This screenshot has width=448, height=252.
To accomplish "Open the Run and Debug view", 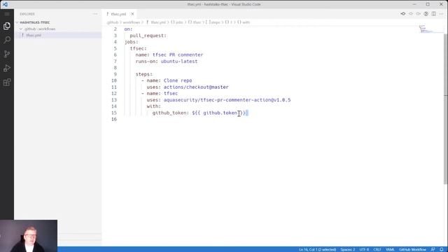I will [7, 69].
